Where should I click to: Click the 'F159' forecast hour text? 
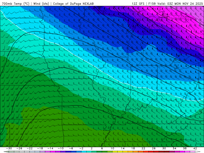(x=152, y=4)
